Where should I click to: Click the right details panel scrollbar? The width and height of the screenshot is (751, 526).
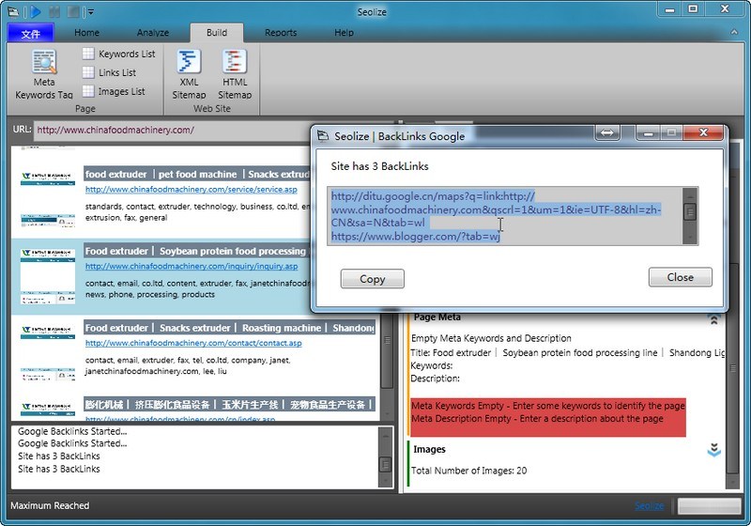pyautogui.click(x=733, y=368)
